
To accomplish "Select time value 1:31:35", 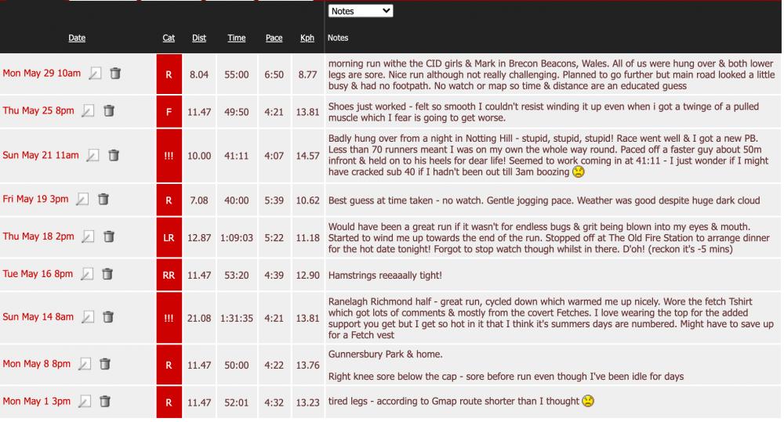I will pyautogui.click(x=237, y=318).
